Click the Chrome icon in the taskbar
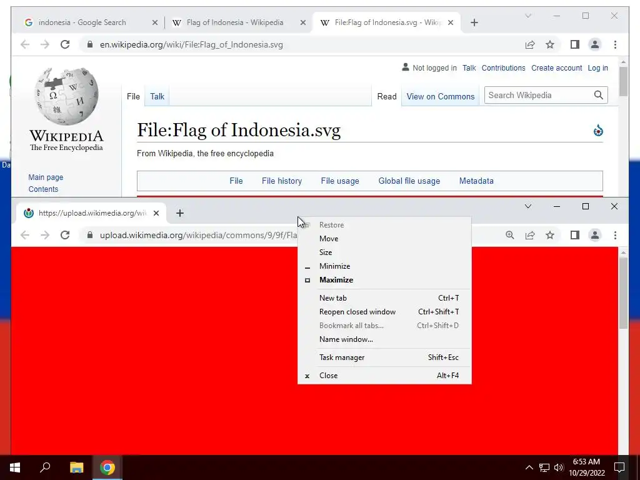The height and width of the screenshot is (480, 640). pyautogui.click(x=107, y=467)
